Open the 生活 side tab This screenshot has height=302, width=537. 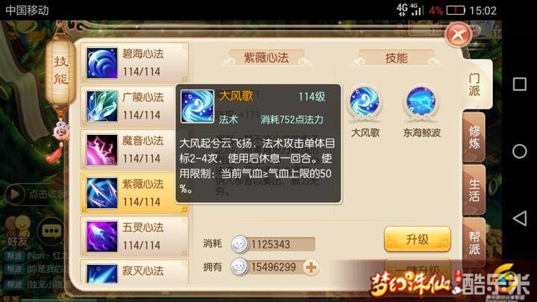pyautogui.click(x=474, y=190)
